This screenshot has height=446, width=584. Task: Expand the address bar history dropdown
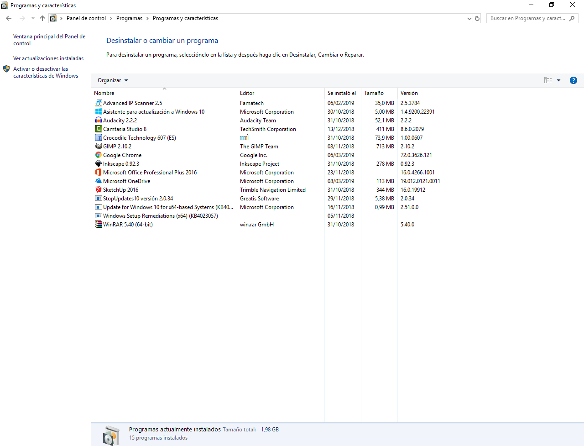(x=469, y=19)
